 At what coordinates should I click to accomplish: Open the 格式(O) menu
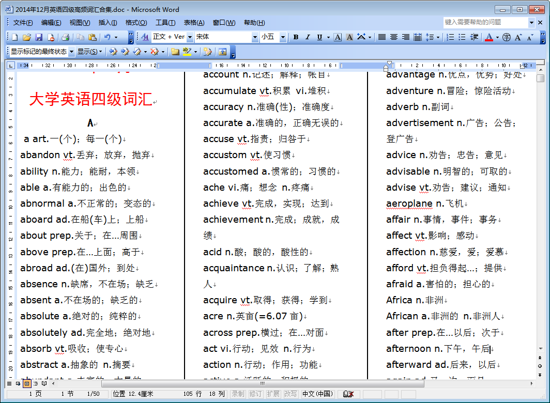click(x=136, y=22)
